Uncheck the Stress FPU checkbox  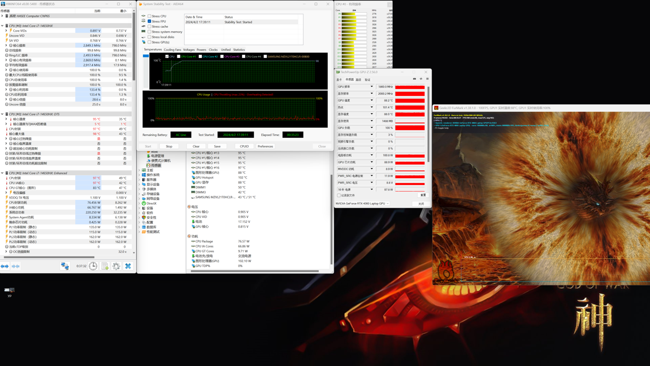150,22
